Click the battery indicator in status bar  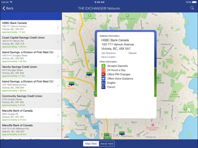click(x=194, y=2)
